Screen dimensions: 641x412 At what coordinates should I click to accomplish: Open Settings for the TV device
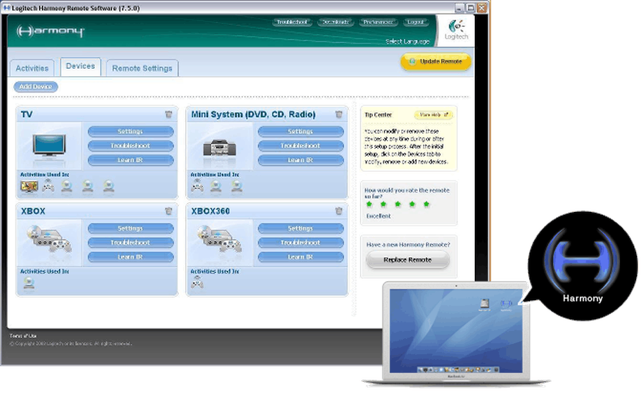point(130,131)
